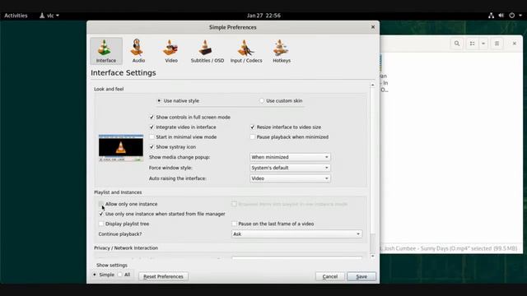Open the view options arrow in the file manager
This screenshot has height=296, width=527.
(x=483, y=44)
